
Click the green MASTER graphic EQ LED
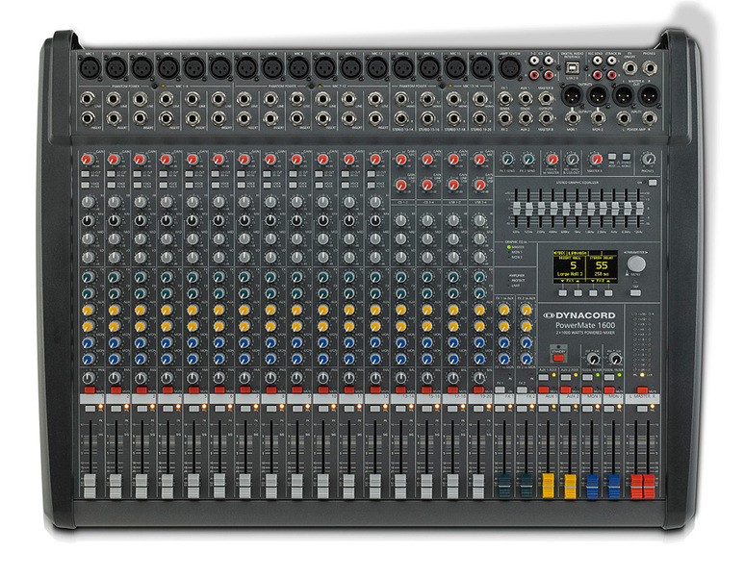(x=509, y=247)
